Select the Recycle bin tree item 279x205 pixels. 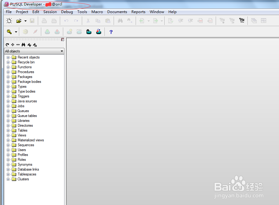[26, 62]
